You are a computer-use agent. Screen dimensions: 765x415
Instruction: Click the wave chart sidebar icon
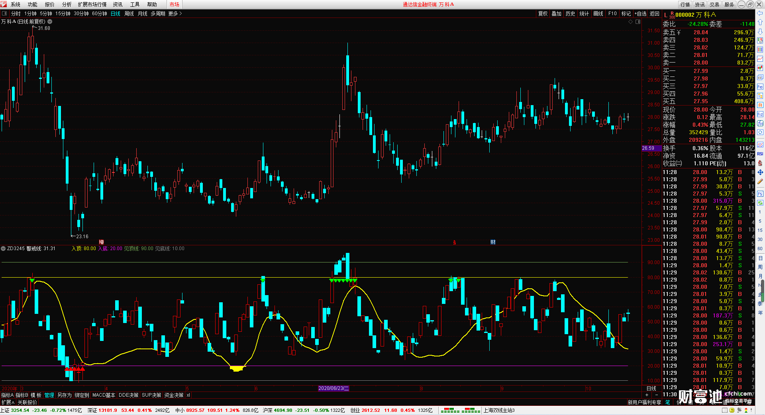(760, 145)
